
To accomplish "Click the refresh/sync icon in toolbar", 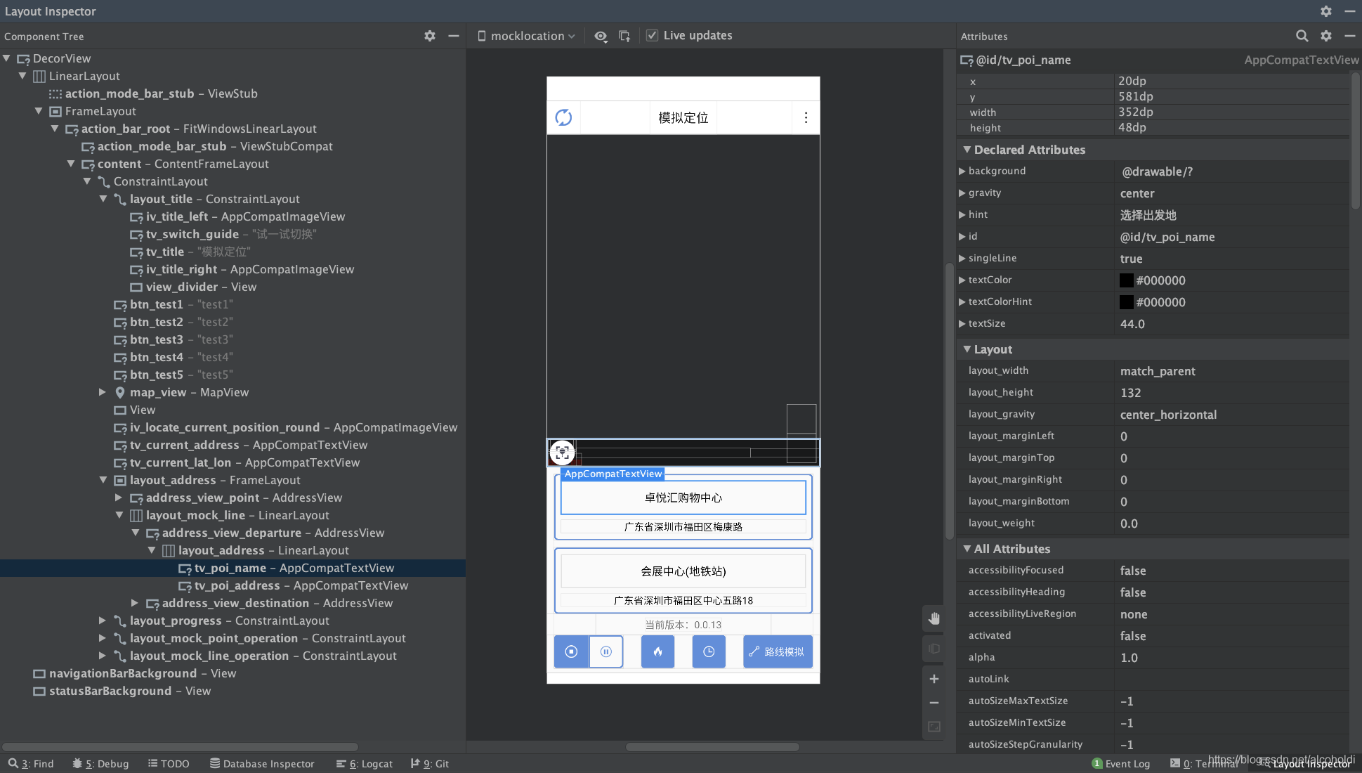I will (562, 117).
